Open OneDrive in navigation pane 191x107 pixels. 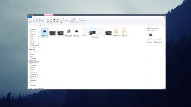(32, 54)
